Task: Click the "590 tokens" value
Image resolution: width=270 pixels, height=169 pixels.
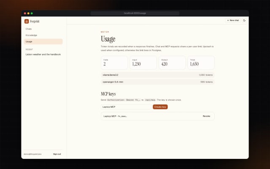Action: point(206,82)
